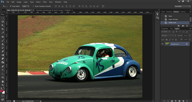This screenshot has height=102, width=192.
Task: Click the trash icon in Layers panel
Action: 187,101
